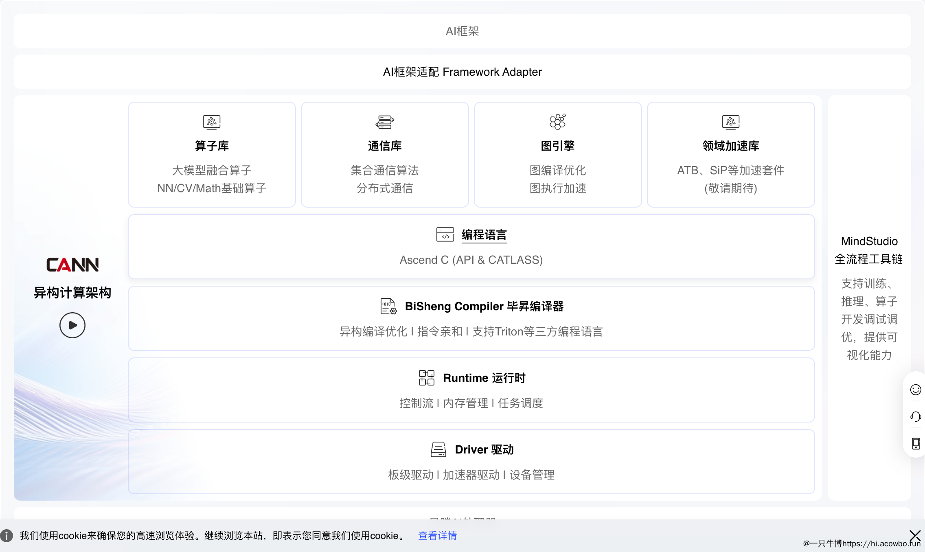Click the Runtime 运行时 grid icon
Screen dimensions: 925x552
tap(426, 377)
